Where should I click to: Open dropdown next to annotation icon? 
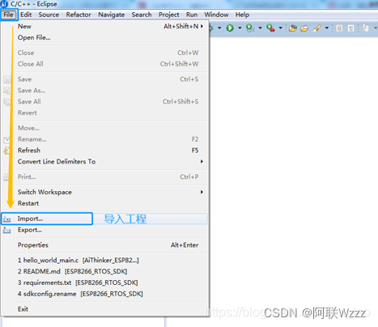376,28
